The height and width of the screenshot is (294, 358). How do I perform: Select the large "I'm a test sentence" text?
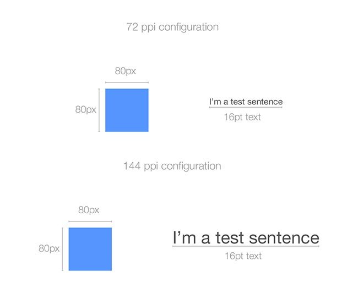246,237
